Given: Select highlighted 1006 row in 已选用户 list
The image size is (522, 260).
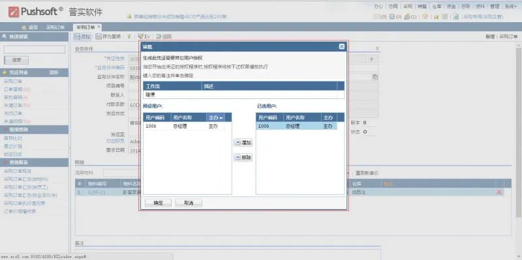Looking at the screenshot, I should pyautogui.click(x=296, y=126).
